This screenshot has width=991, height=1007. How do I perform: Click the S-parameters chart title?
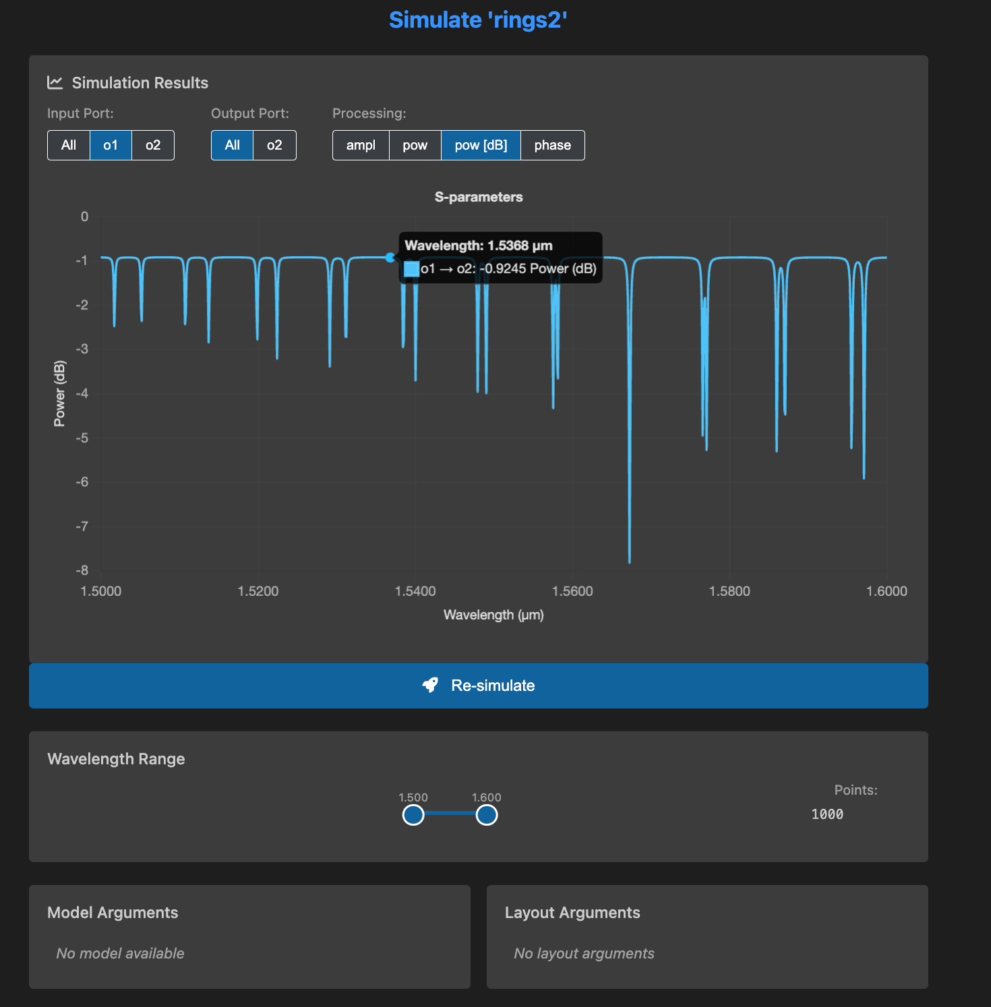pyautogui.click(x=479, y=197)
